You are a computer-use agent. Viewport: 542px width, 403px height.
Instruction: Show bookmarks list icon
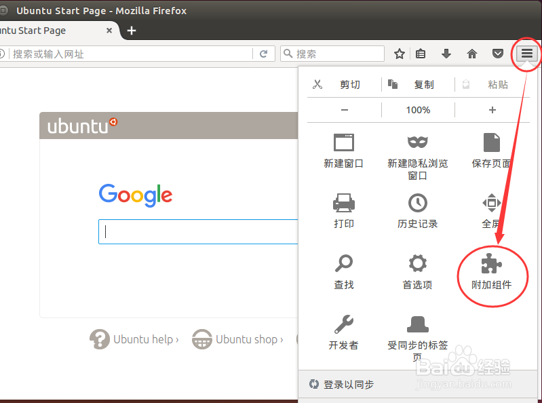421,54
